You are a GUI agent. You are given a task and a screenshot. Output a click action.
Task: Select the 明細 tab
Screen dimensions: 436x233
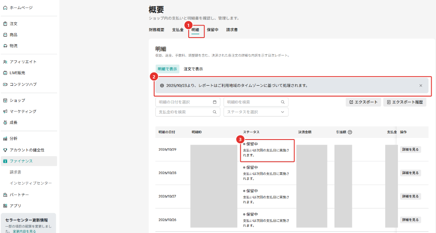[x=195, y=30]
